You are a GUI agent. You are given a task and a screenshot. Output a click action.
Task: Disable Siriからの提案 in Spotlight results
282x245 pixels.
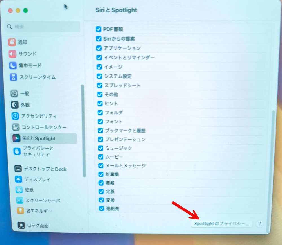99,39
